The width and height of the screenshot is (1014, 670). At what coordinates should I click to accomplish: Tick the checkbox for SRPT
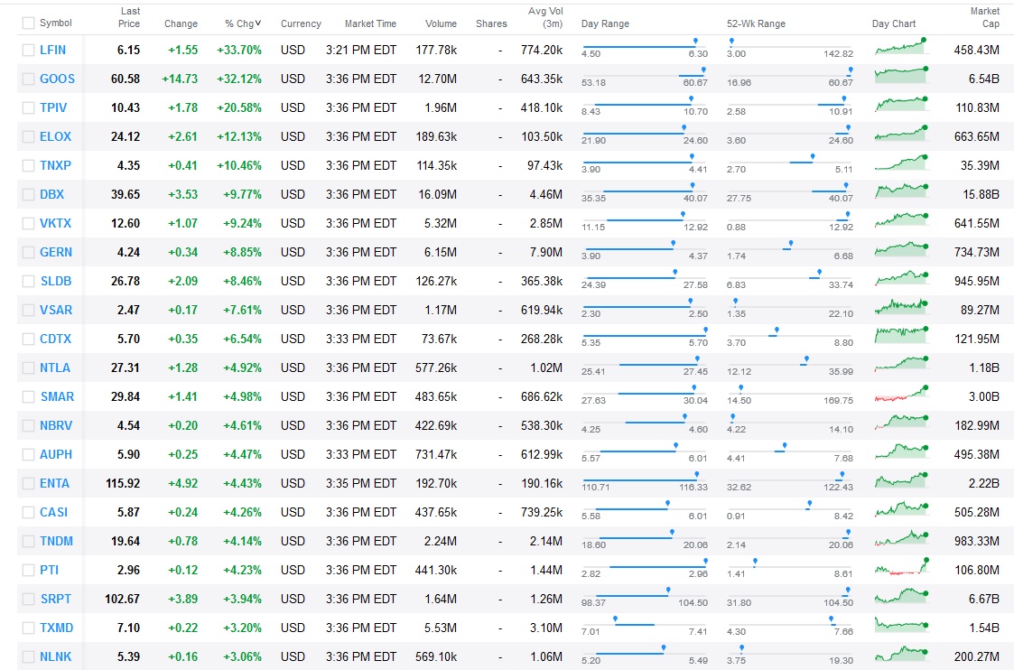pyautogui.click(x=28, y=599)
